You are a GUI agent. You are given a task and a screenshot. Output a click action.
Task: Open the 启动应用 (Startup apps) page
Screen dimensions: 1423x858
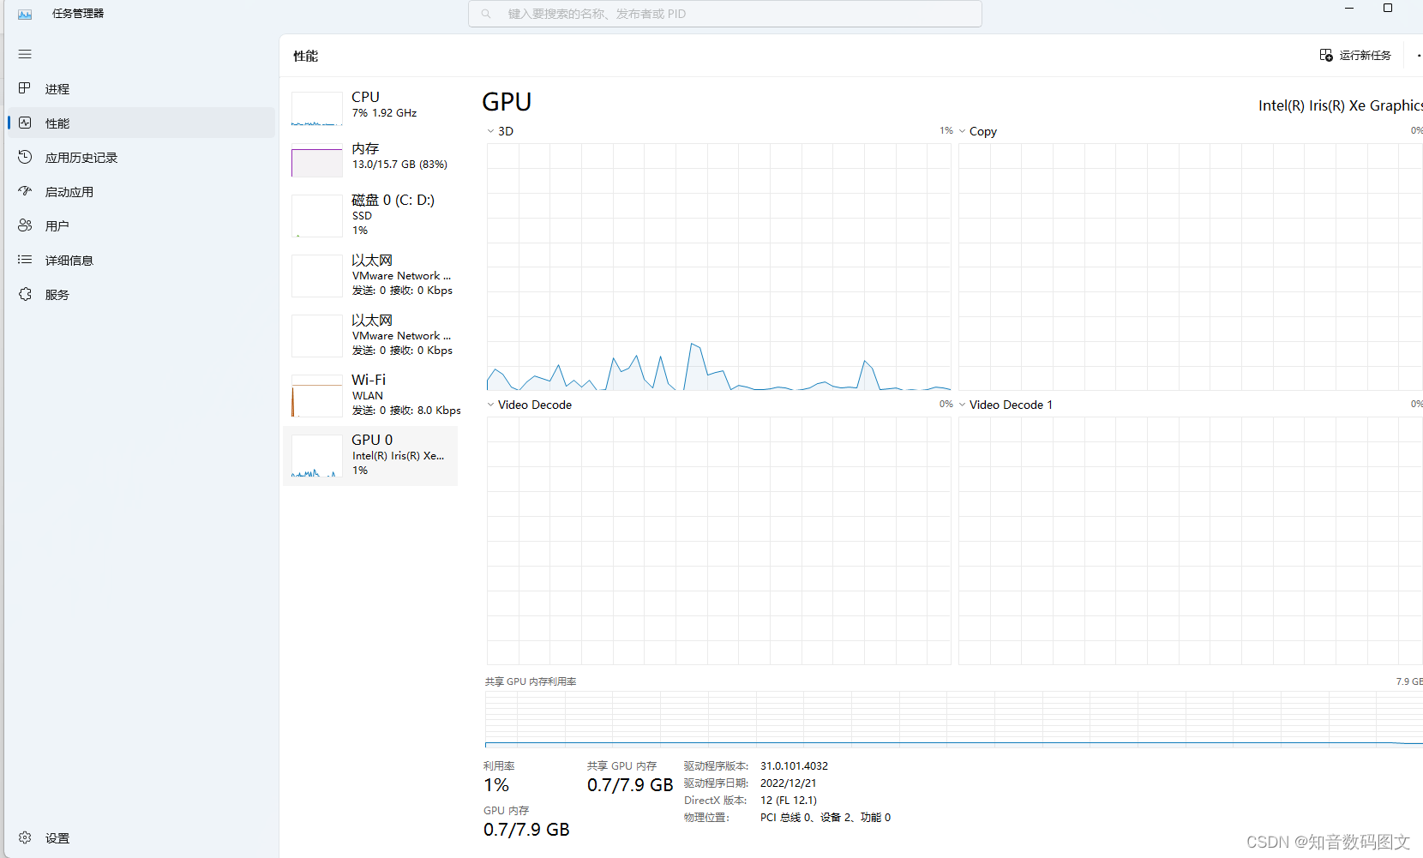point(69,191)
